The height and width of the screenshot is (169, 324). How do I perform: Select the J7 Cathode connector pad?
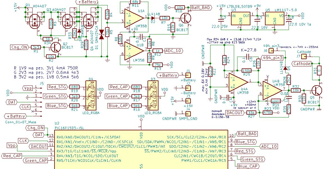tap(304, 56)
